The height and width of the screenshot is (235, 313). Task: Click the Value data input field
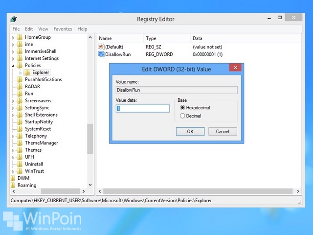click(143, 108)
